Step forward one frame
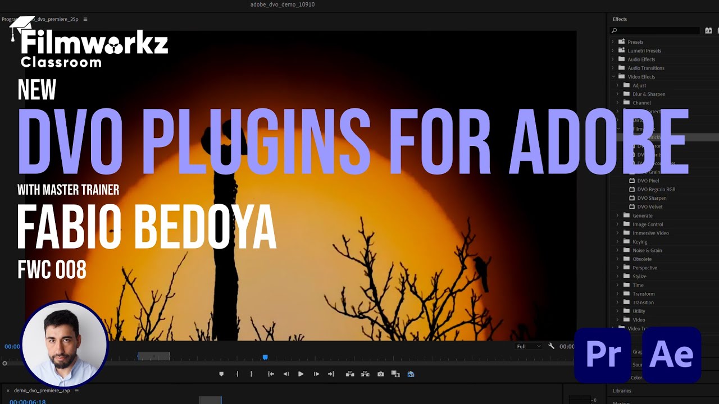The width and height of the screenshot is (719, 404). (316, 374)
